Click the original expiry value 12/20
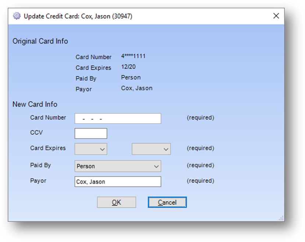 (128, 67)
